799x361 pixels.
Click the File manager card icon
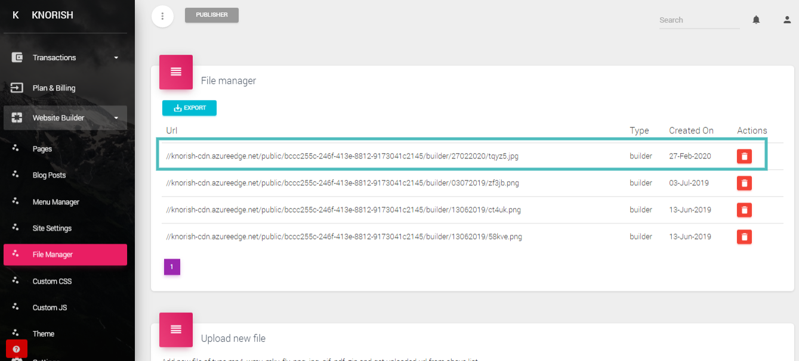[176, 72]
